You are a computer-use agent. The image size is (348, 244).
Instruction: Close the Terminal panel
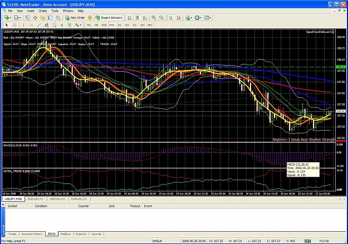click(3, 205)
